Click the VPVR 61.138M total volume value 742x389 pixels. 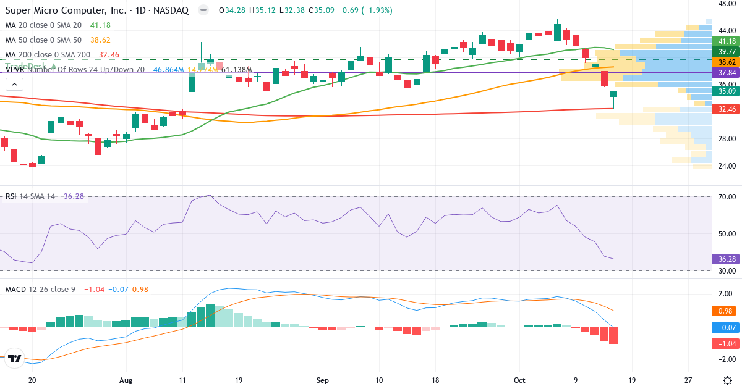click(236, 69)
